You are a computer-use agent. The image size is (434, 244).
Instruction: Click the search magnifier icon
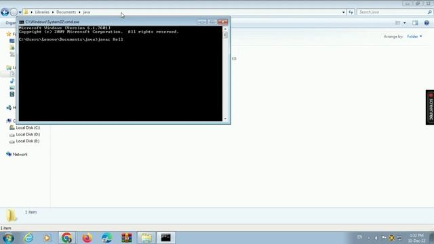[429, 12]
